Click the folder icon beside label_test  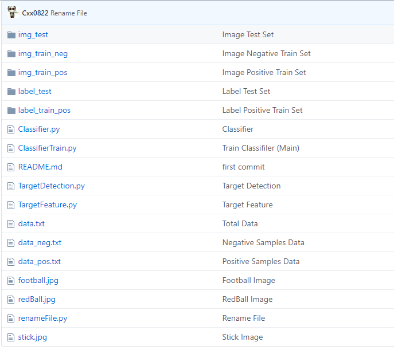click(x=11, y=92)
